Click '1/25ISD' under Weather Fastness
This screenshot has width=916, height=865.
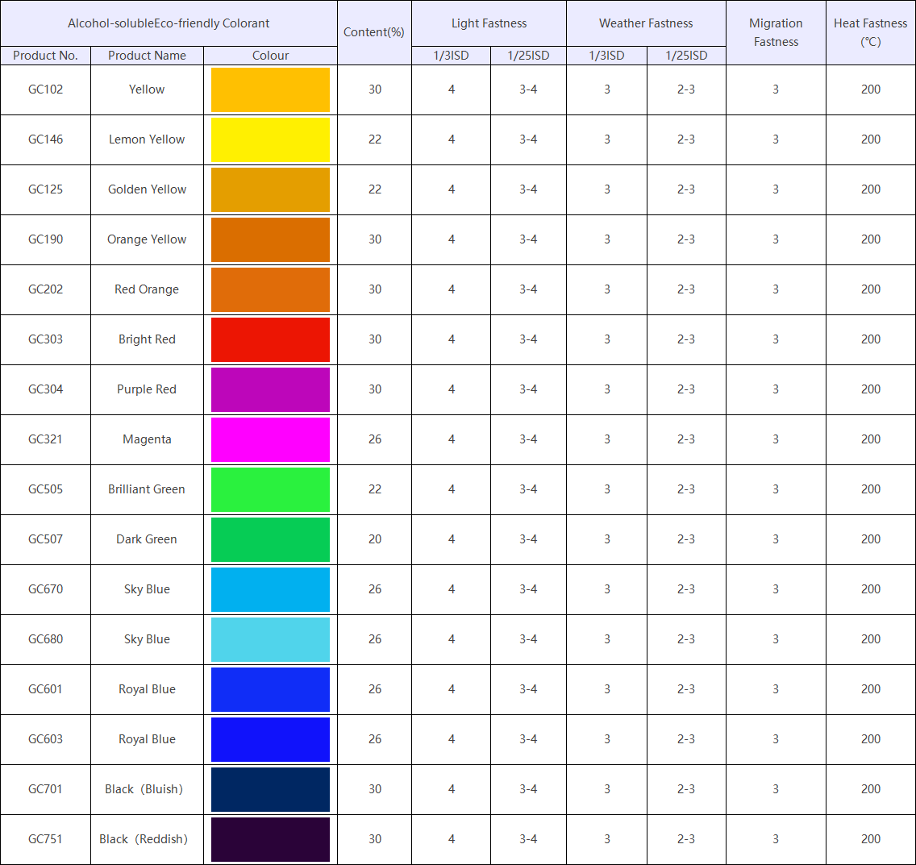click(686, 56)
